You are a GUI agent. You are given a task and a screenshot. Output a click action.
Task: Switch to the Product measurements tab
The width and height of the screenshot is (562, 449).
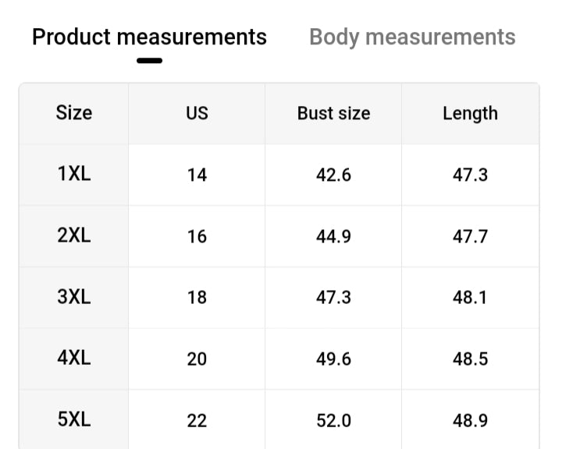(149, 37)
